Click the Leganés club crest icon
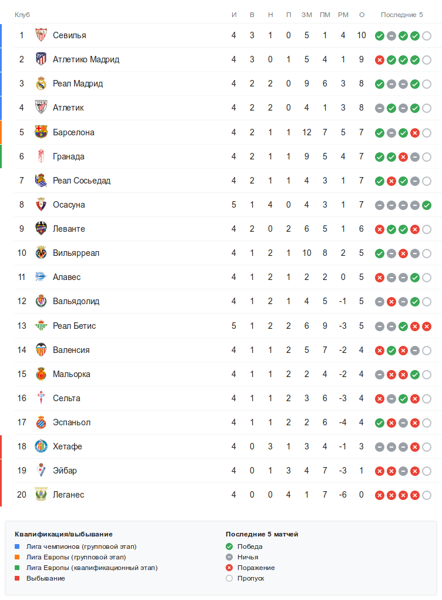 point(41,494)
